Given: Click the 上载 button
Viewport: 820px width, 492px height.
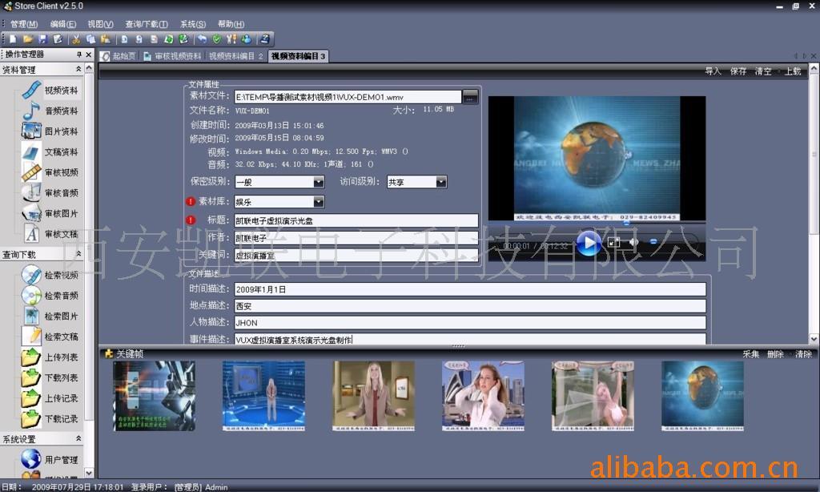Looking at the screenshot, I should pyautogui.click(x=793, y=71).
